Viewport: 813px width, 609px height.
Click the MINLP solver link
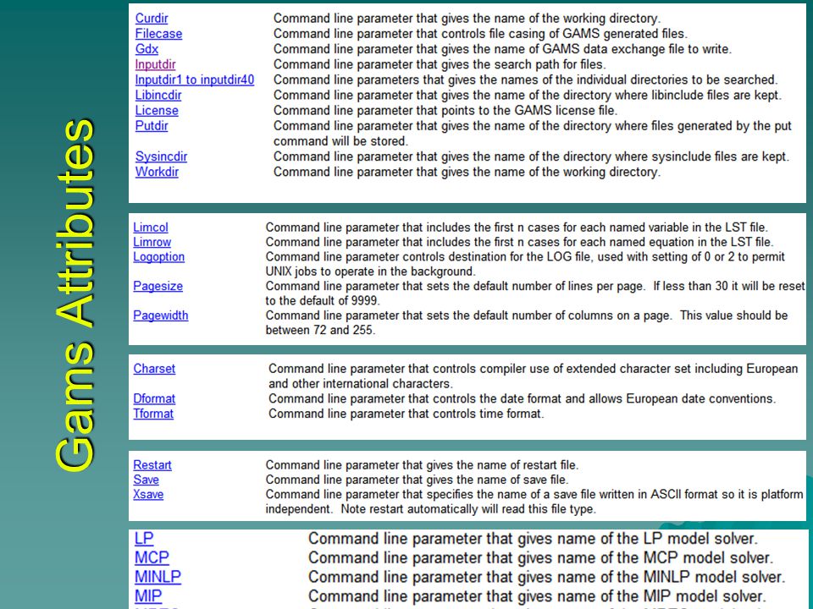tap(158, 577)
